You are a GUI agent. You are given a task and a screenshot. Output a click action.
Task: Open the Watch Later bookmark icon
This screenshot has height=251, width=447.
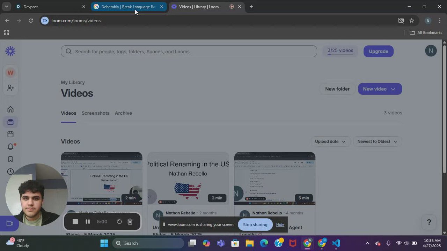[x=10, y=159]
